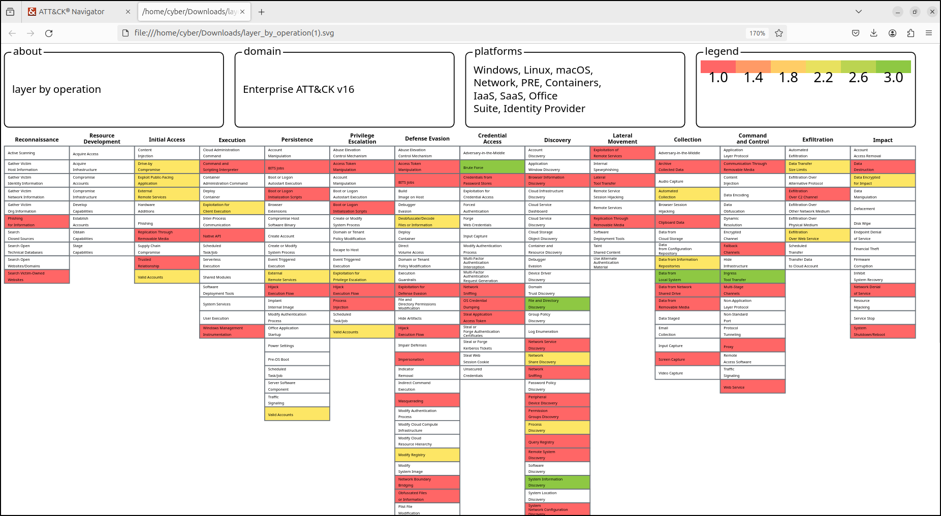941x516 pixels.
Task: Switch to the ATT&CK Navigator tab
Action: (x=71, y=11)
